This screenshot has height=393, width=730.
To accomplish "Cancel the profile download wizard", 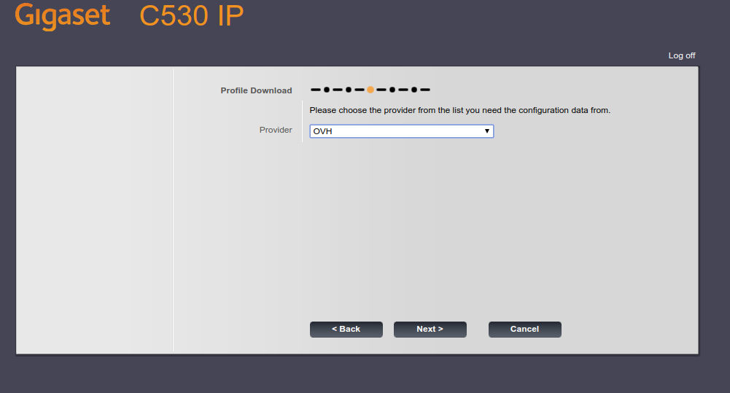I will [524, 330].
